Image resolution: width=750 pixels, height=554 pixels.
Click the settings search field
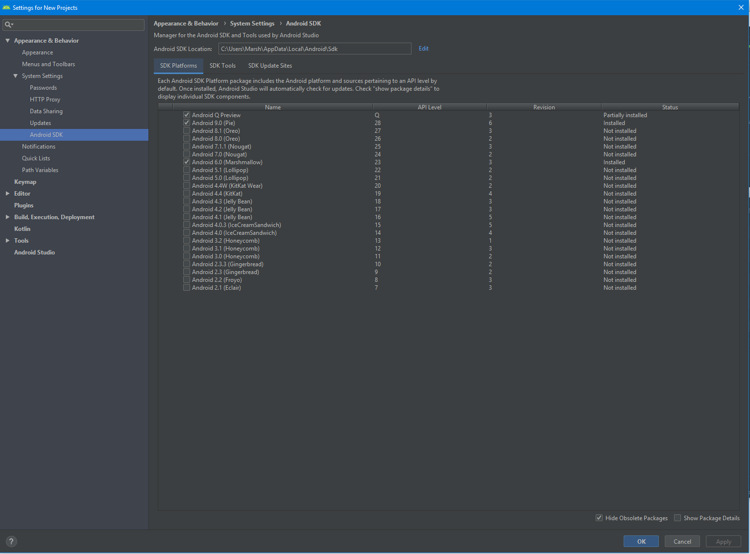[x=73, y=25]
